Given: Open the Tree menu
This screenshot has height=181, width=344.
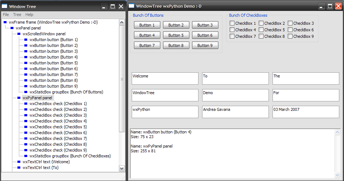Looking at the screenshot, I should coord(17,15).
